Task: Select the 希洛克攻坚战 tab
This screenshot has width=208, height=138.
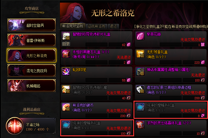Action: [72, 26]
